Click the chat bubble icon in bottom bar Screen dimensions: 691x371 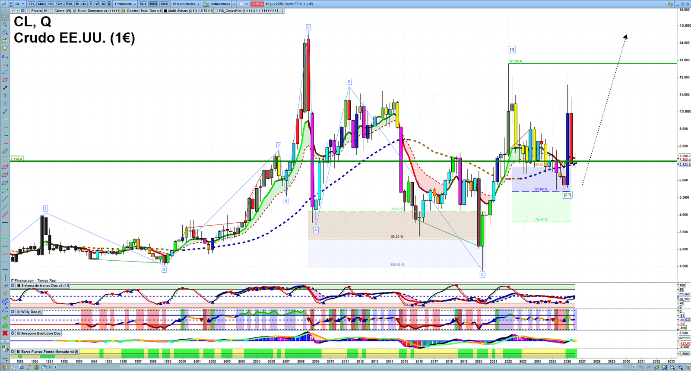pos(21,367)
